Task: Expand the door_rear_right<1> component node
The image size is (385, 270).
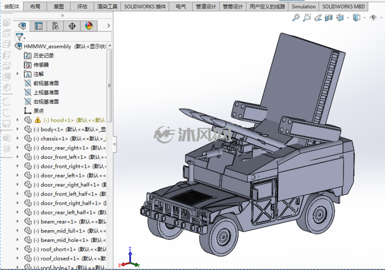Action: pyautogui.click(x=18, y=148)
